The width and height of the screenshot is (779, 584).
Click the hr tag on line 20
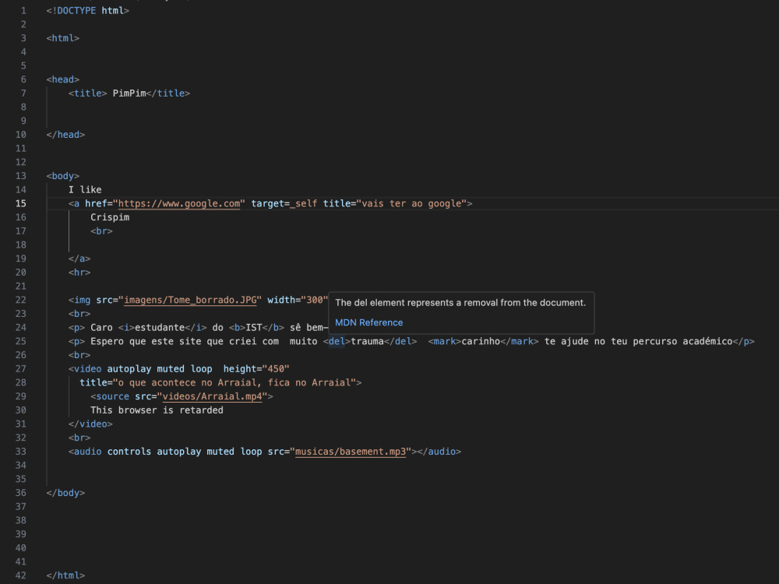79,272
